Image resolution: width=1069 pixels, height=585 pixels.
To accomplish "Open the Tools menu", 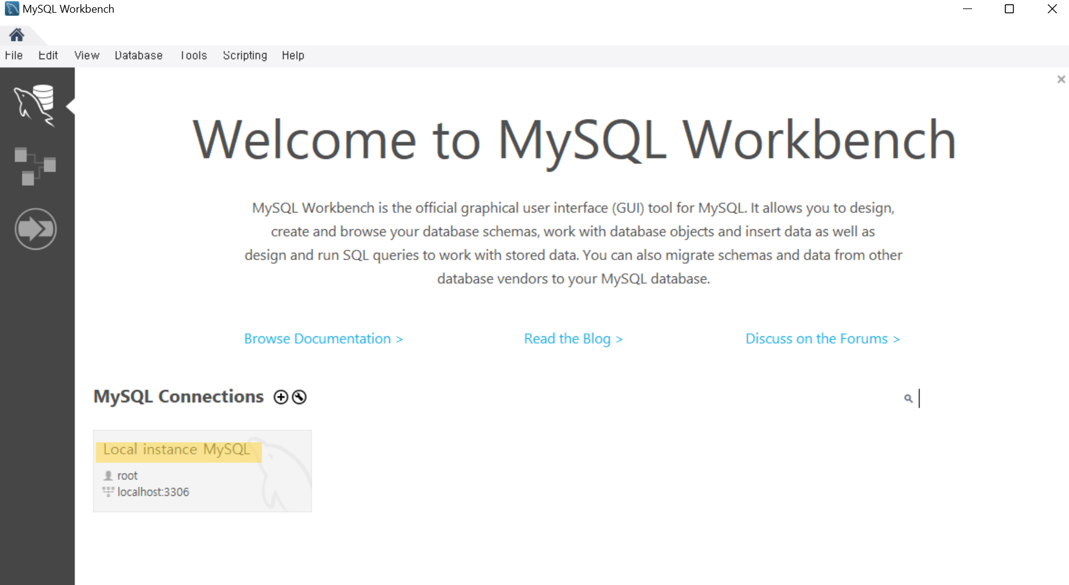I will (194, 56).
